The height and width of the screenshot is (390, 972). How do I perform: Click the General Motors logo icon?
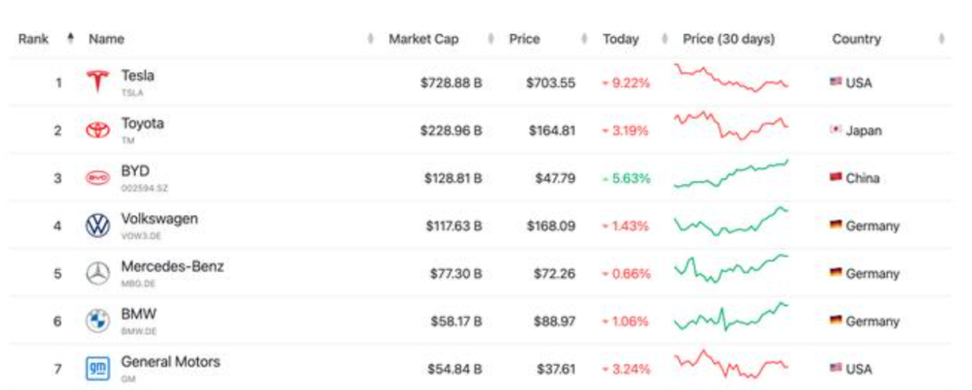(97, 368)
